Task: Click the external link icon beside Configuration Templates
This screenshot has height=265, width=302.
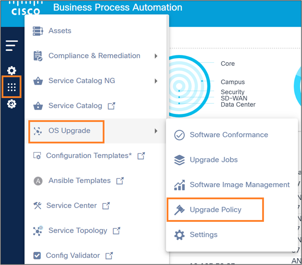Action: [x=141, y=156]
